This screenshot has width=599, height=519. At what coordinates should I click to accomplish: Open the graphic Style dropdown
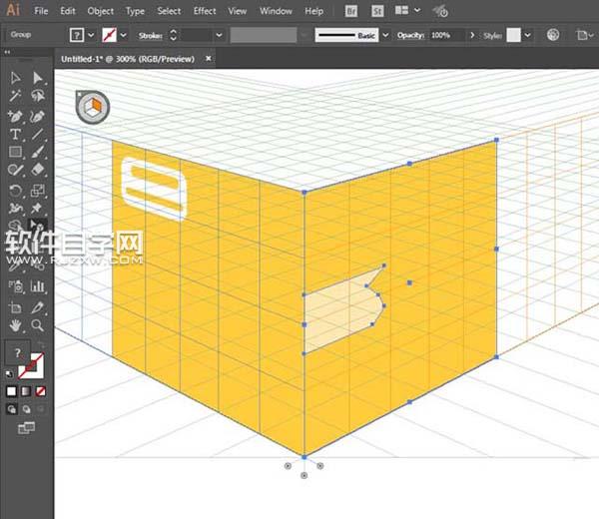[527, 35]
